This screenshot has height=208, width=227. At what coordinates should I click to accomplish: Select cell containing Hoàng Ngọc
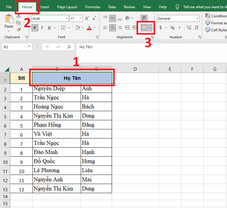tap(56, 107)
